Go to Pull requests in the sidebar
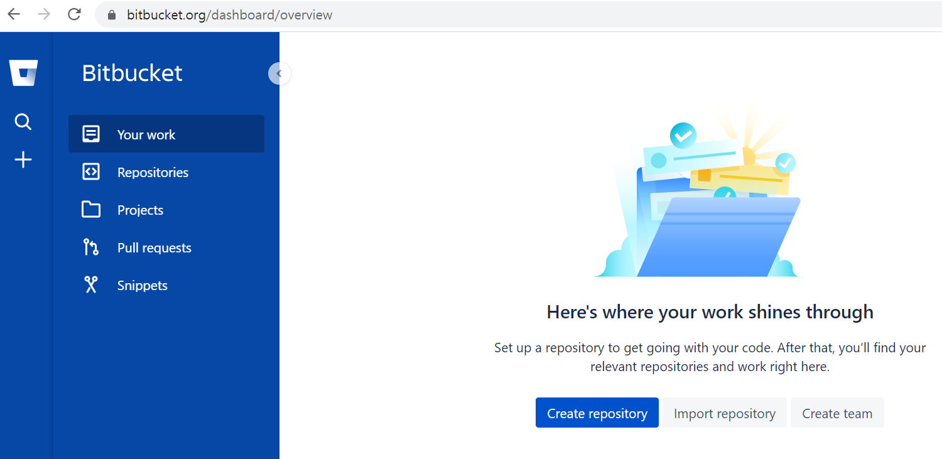This screenshot has width=942, height=459. (x=166, y=247)
